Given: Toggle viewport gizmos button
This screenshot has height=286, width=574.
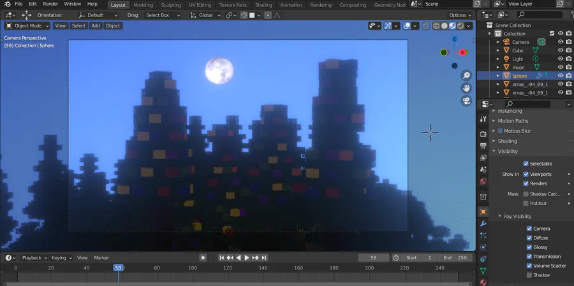Looking at the screenshot, I should tap(388, 25).
